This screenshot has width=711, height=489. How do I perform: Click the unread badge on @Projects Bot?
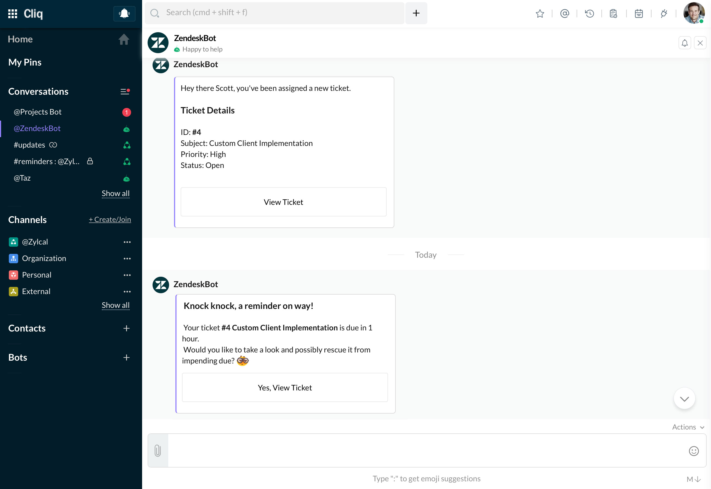[126, 112]
